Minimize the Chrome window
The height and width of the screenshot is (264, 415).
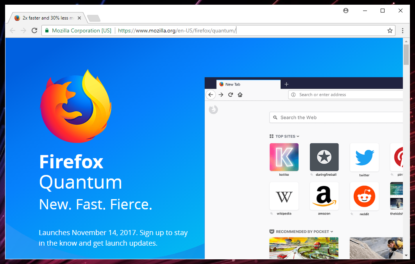(365, 11)
